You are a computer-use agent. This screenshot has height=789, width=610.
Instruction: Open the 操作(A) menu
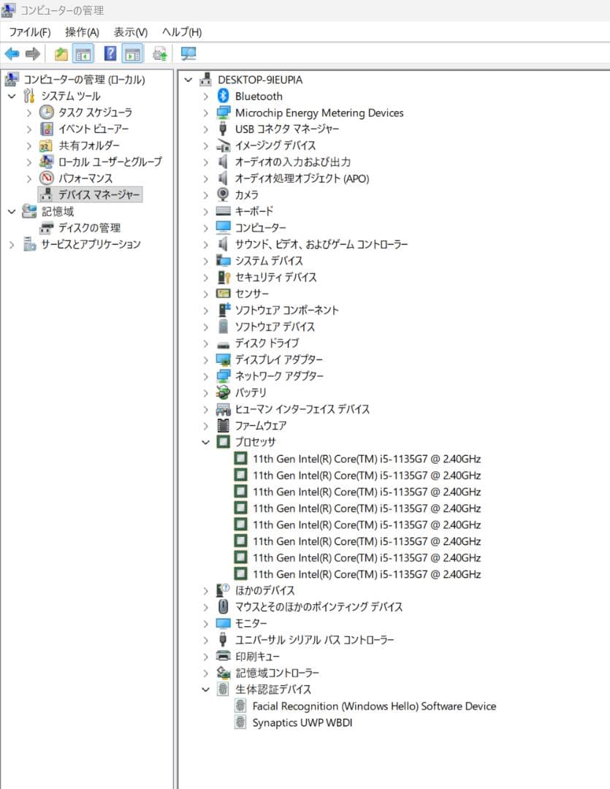coord(80,32)
